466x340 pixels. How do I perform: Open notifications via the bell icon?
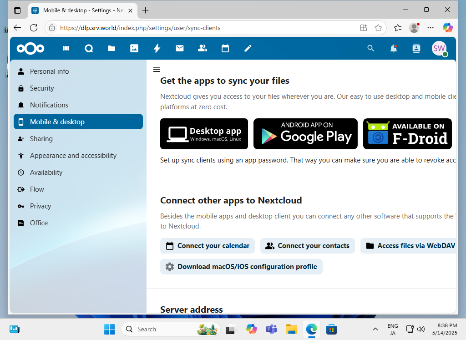pyautogui.click(x=393, y=48)
